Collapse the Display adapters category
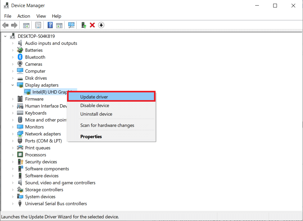This screenshot has width=303, height=221. click(x=13, y=85)
